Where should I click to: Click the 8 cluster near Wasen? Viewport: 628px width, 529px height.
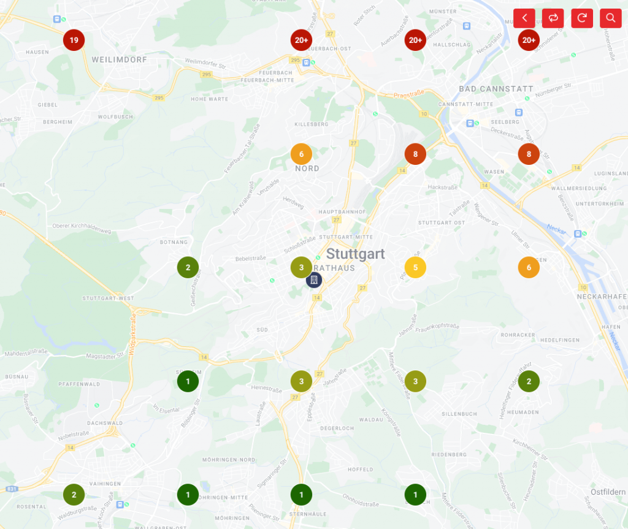tap(529, 154)
